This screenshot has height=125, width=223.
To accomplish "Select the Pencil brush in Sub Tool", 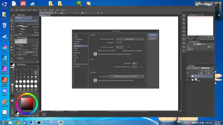I will coord(26,21).
